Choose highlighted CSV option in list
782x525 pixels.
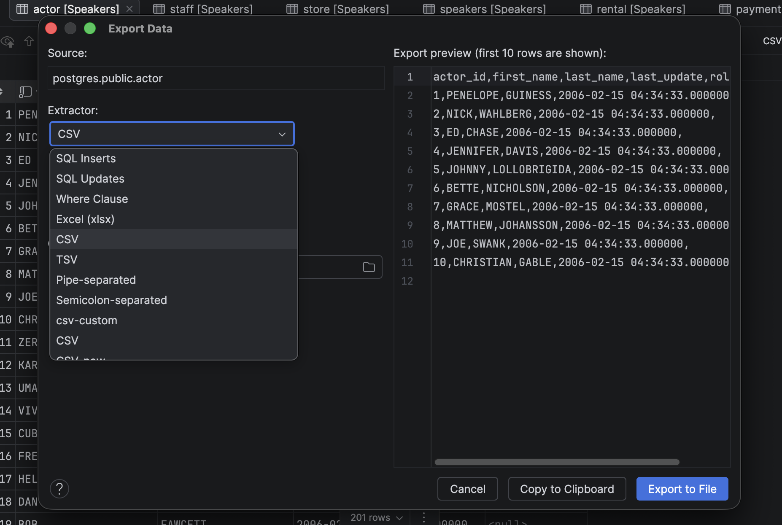tap(173, 240)
